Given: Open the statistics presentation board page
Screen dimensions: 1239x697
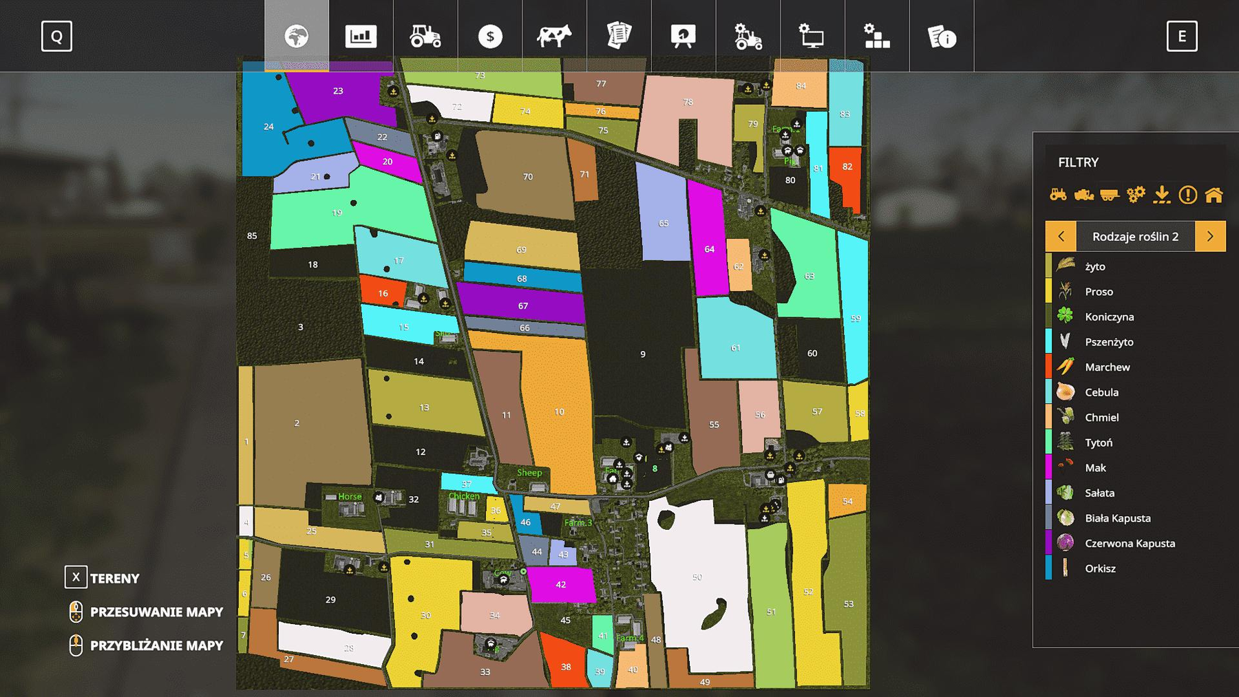Looking at the screenshot, I should tap(684, 36).
